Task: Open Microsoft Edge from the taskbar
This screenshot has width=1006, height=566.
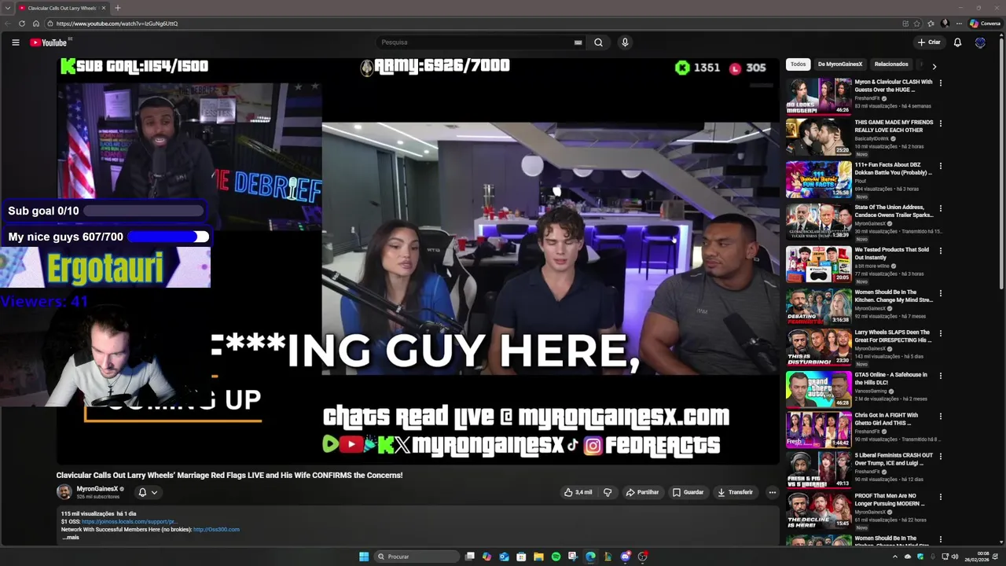Action: [x=590, y=557]
